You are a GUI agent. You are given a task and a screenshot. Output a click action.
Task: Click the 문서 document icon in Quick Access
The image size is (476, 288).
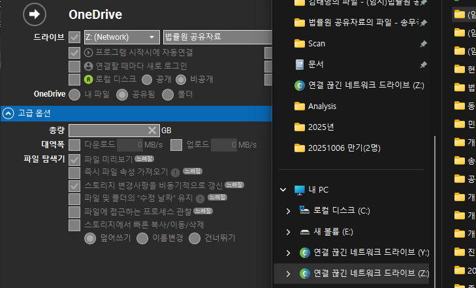point(300,64)
